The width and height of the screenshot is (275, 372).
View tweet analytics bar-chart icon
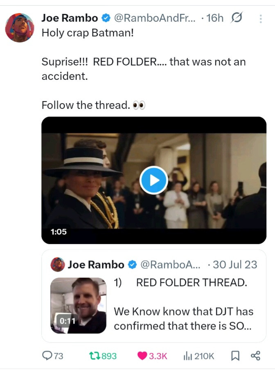[x=188, y=356]
